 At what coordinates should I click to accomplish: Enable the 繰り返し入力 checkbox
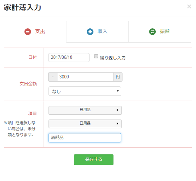[x=96, y=56]
